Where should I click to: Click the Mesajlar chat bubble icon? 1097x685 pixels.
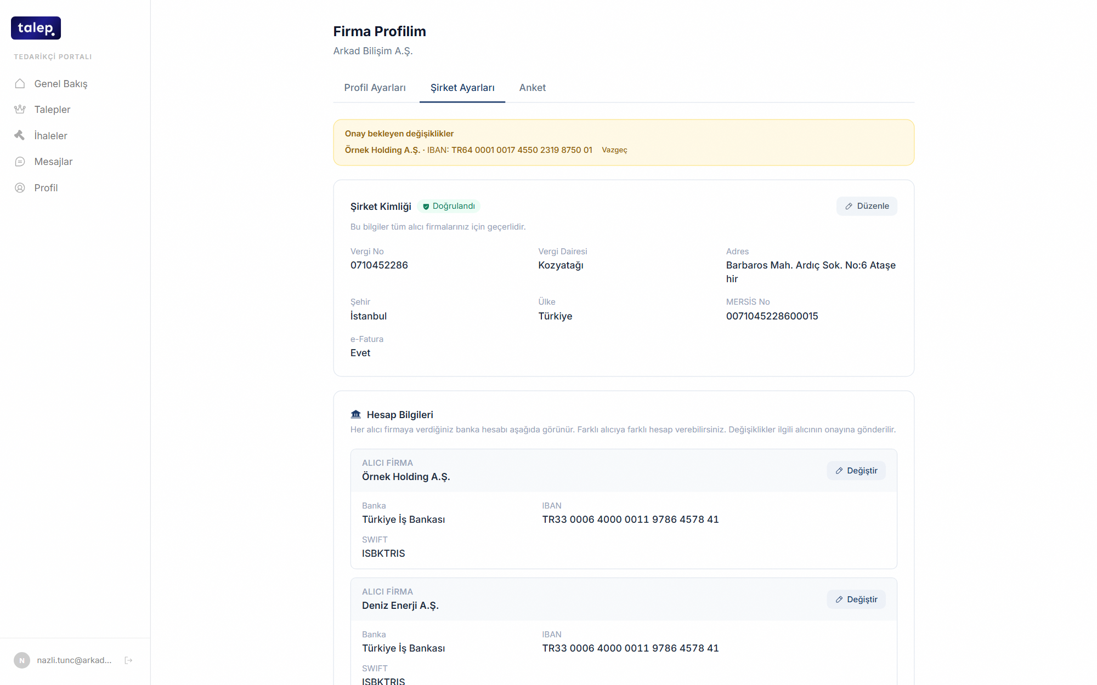click(x=20, y=161)
